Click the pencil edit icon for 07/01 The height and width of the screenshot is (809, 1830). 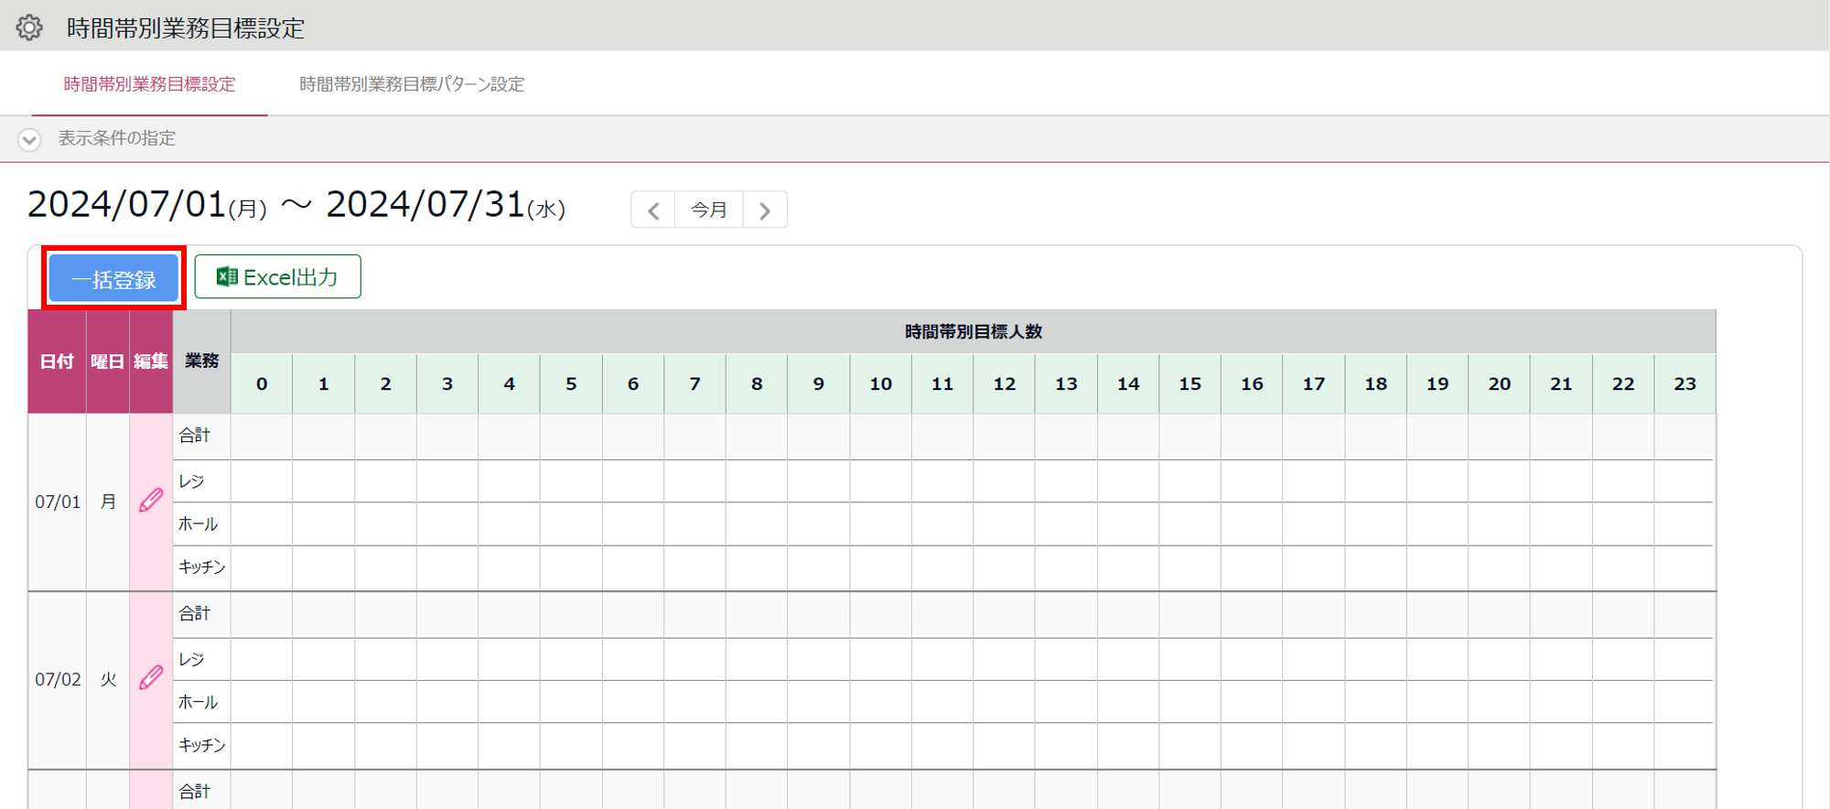point(151,501)
